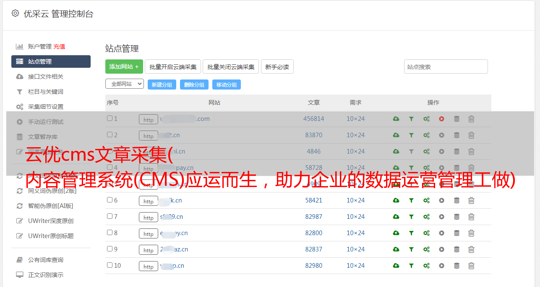Click the cloud upload icon in row 6
This screenshot has width=540, height=287.
[x=396, y=200]
